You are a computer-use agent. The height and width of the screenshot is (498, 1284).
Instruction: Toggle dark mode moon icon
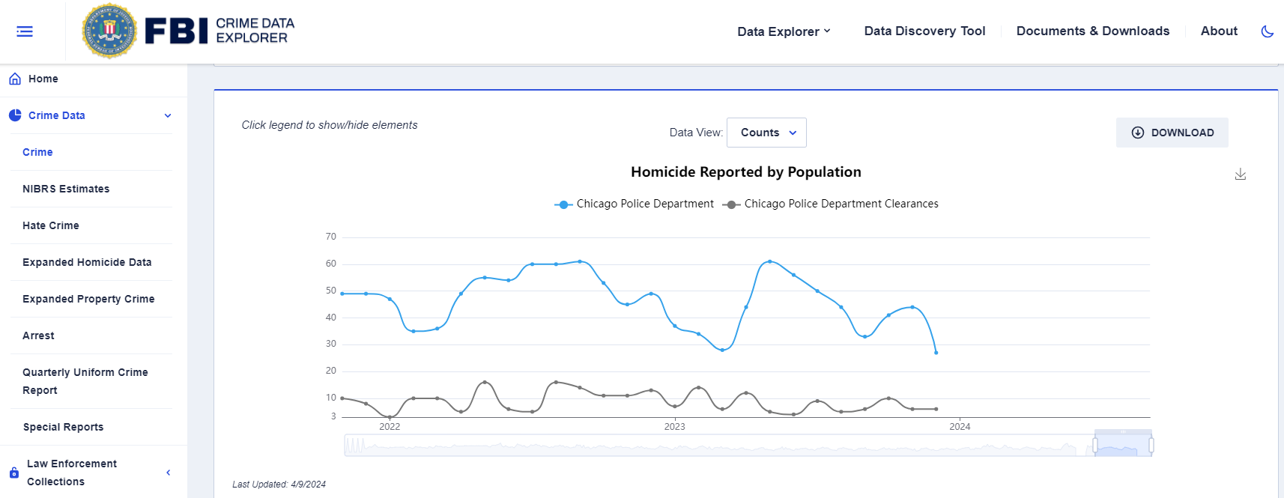pyautogui.click(x=1267, y=31)
